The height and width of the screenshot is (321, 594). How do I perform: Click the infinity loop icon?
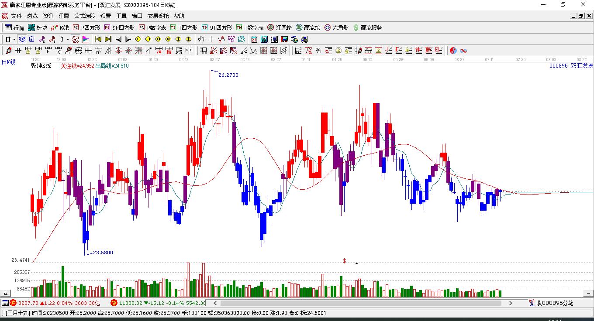pos(463,51)
